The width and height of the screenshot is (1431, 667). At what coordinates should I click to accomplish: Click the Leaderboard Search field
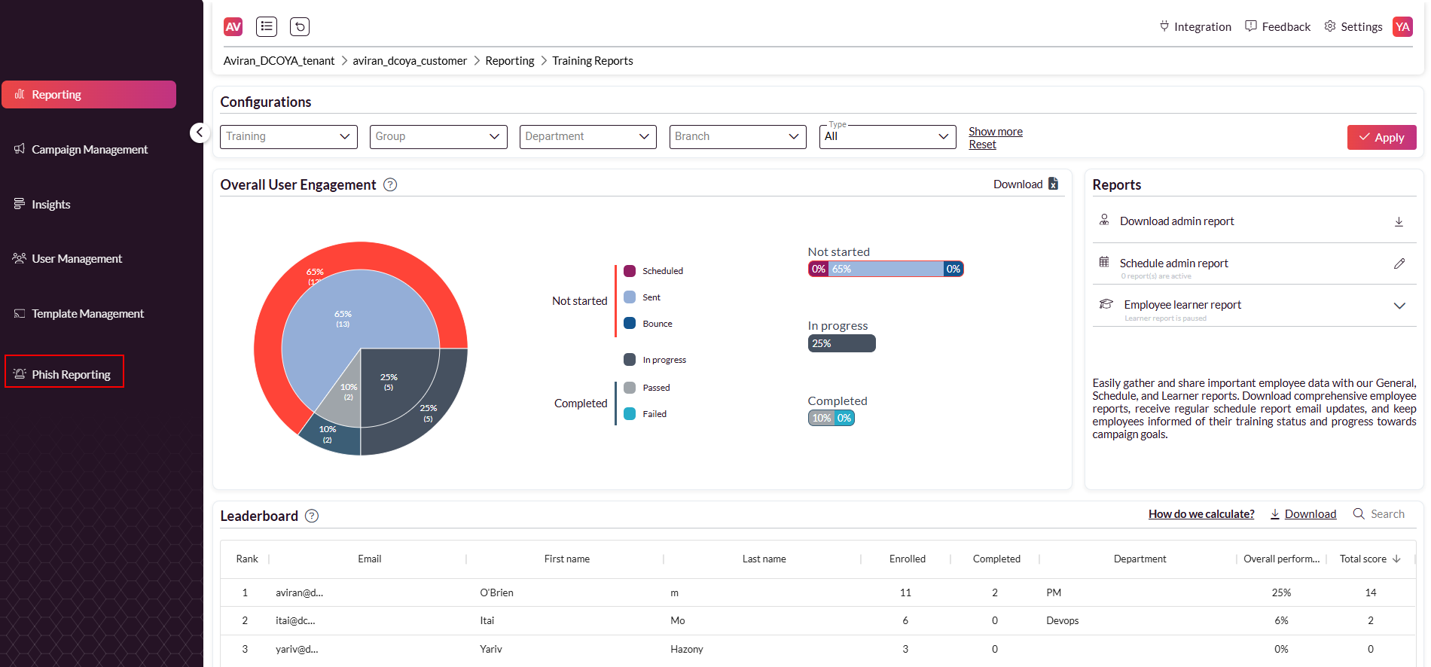pos(1387,514)
